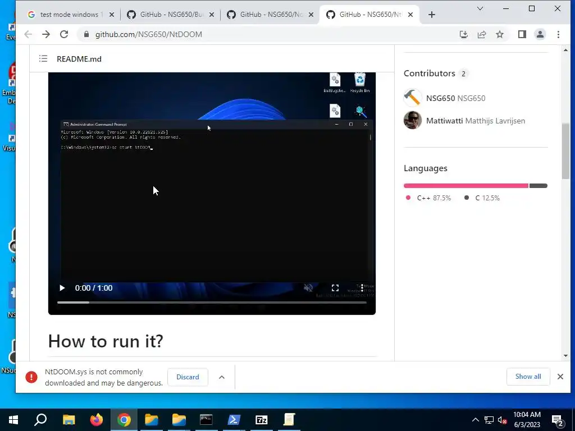This screenshot has width=575, height=431.
Task: Share this page via the share icon
Action: [x=481, y=34]
